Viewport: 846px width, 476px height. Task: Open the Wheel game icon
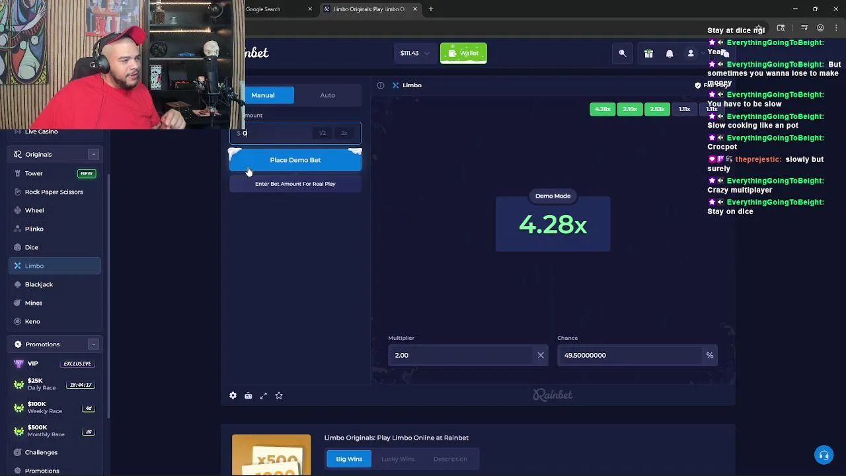18,210
